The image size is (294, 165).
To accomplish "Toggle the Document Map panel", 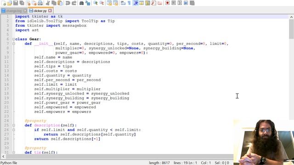I will [x=147, y=3].
